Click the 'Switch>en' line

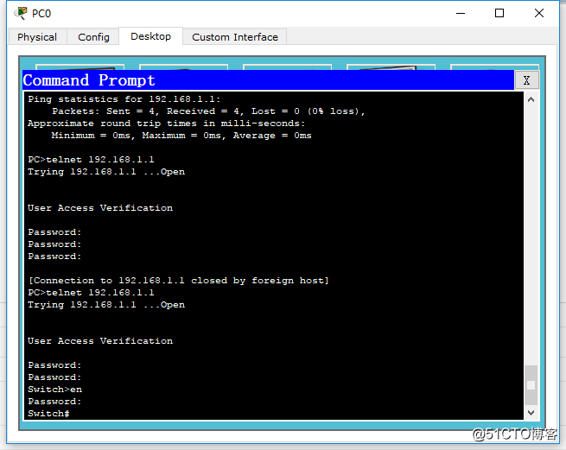tap(54, 390)
